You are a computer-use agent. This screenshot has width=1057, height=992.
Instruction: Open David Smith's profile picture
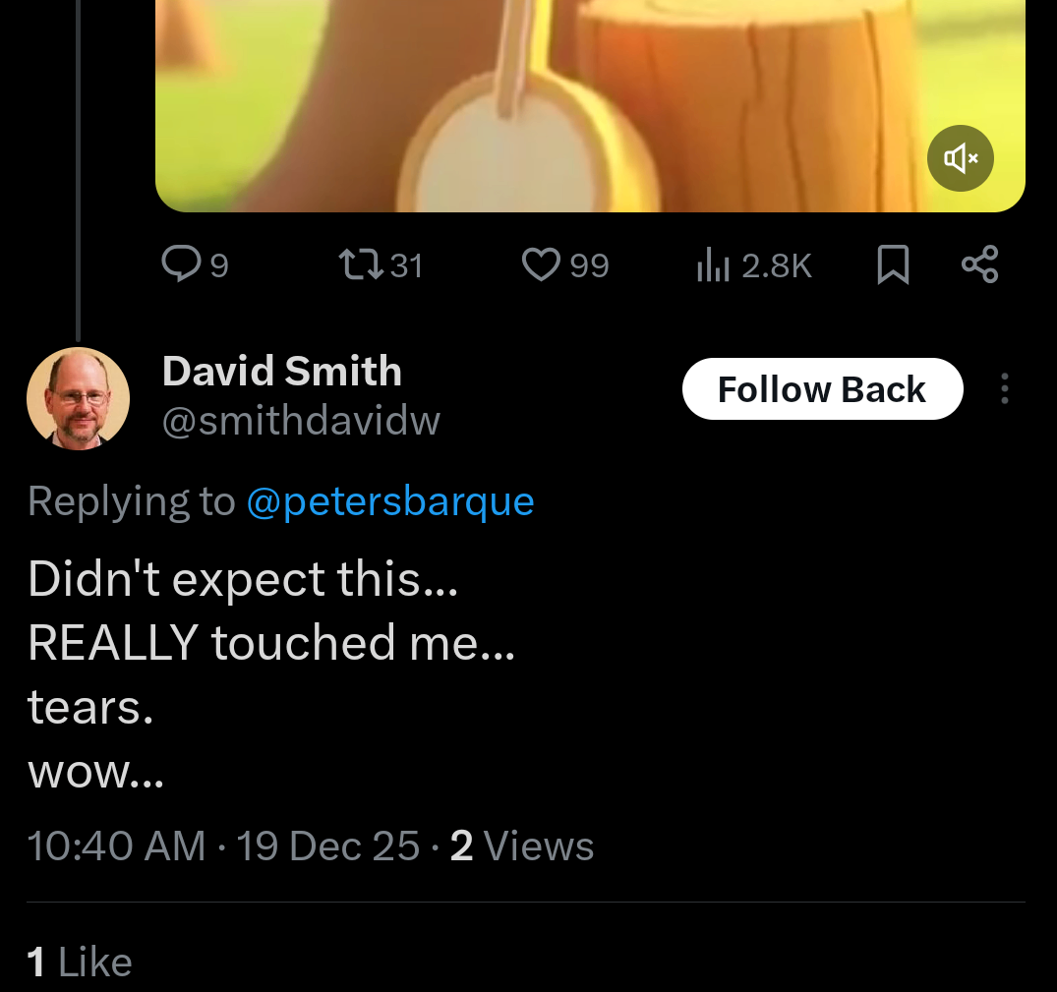(x=78, y=398)
